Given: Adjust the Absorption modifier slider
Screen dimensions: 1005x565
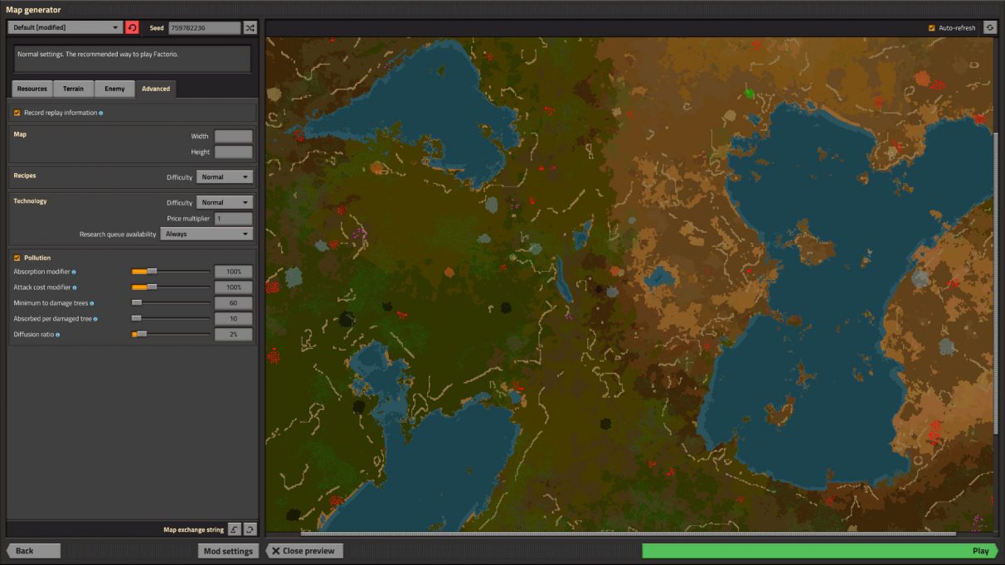Looking at the screenshot, I should click(171, 272).
